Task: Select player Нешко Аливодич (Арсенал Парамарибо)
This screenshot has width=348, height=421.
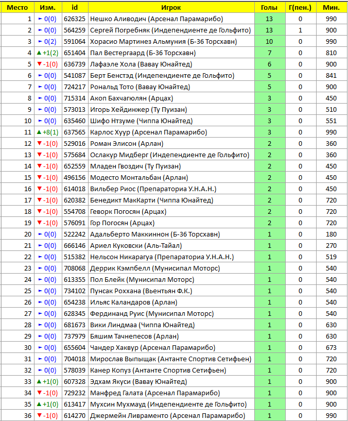Action: [156, 19]
